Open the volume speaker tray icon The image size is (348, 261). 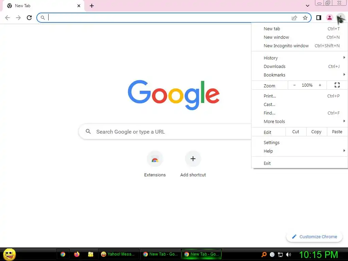[289, 255]
